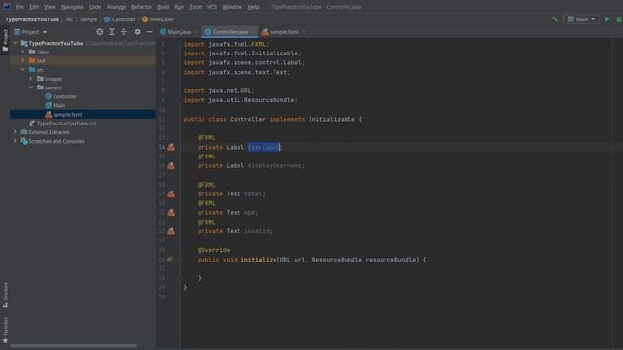The width and height of the screenshot is (623, 350).
Task: Click the highlighted timeLabel identifier in the editor
Action: click(x=264, y=147)
